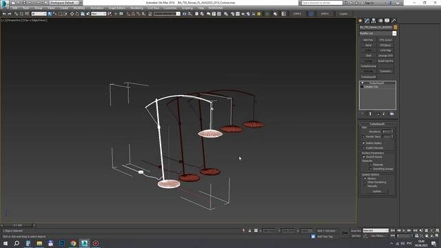Screen dimensions: 441x248
Task: Click the Select and Link tool
Action: 17,14
